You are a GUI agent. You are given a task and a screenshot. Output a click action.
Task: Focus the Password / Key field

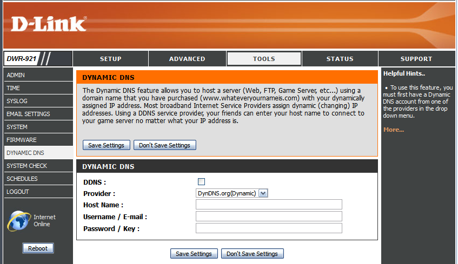(269, 228)
